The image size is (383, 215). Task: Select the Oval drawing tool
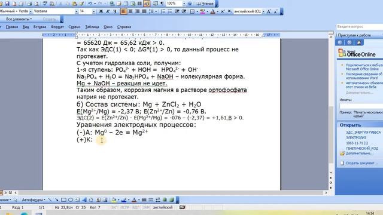click(x=71, y=200)
